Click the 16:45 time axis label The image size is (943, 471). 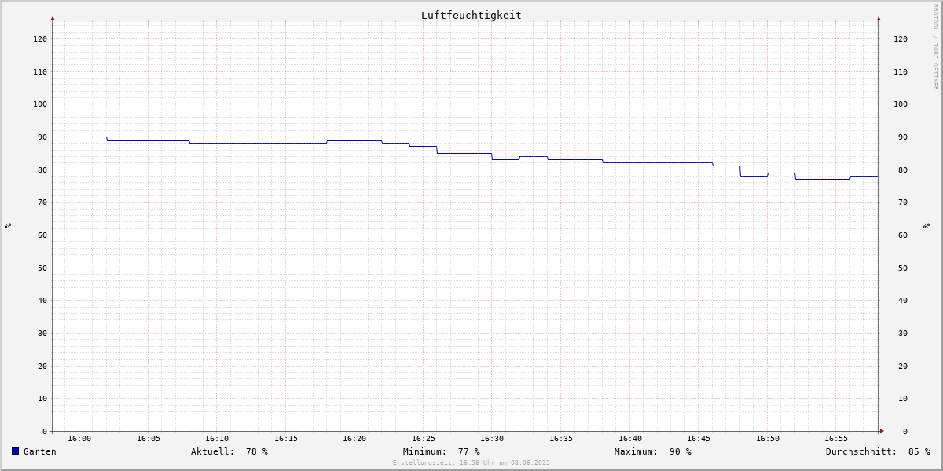tap(699, 439)
